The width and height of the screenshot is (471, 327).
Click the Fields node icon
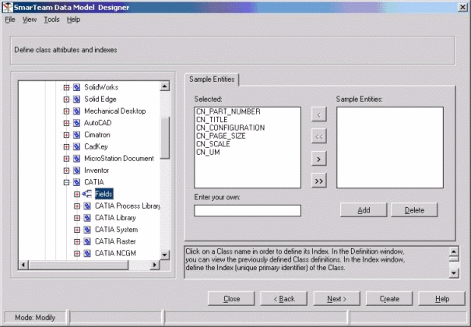tap(87, 194)
